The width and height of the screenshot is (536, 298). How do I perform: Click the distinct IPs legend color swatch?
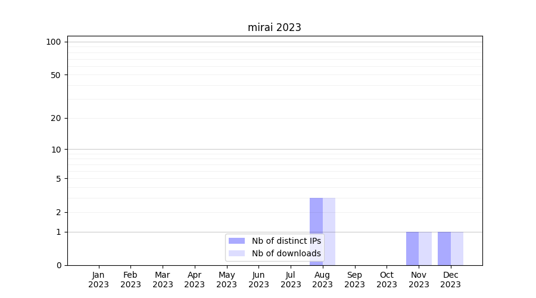click(236, 241)
